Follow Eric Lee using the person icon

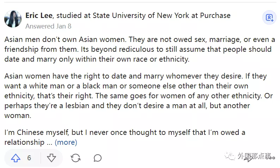point(269,18)
